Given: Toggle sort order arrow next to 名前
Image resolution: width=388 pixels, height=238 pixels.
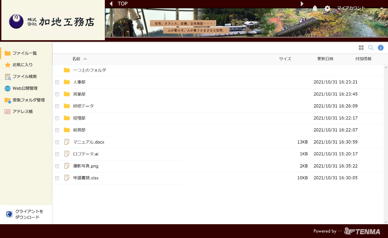Looking at the screenshot, I should click(x=85, y=59).
